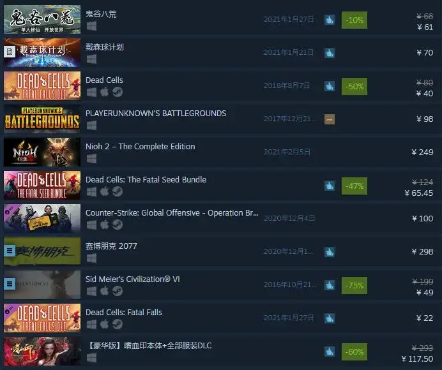This screenshot has height=370, width=442.
Task: Click the list badge icon on 赛博朋克 2077 thumbnail
Action: coord(10,251)
